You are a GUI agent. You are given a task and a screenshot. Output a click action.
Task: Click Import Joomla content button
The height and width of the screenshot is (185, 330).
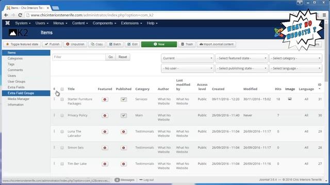coord(217,44)
